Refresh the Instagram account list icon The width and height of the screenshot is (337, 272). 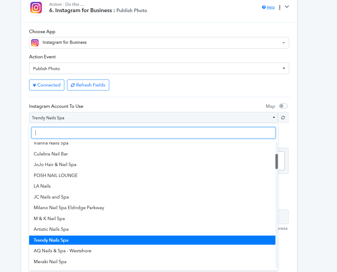(x=283, y=117)
